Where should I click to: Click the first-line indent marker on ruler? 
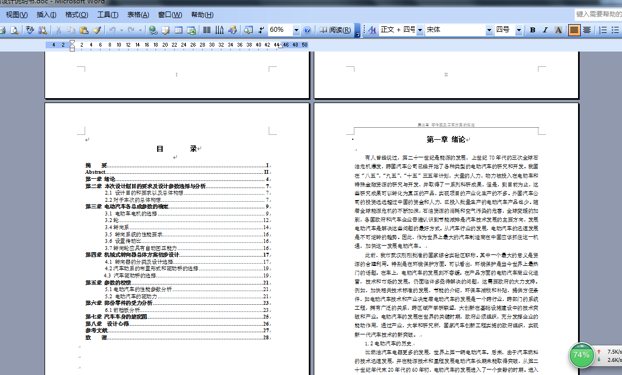(x=72, y=43)
